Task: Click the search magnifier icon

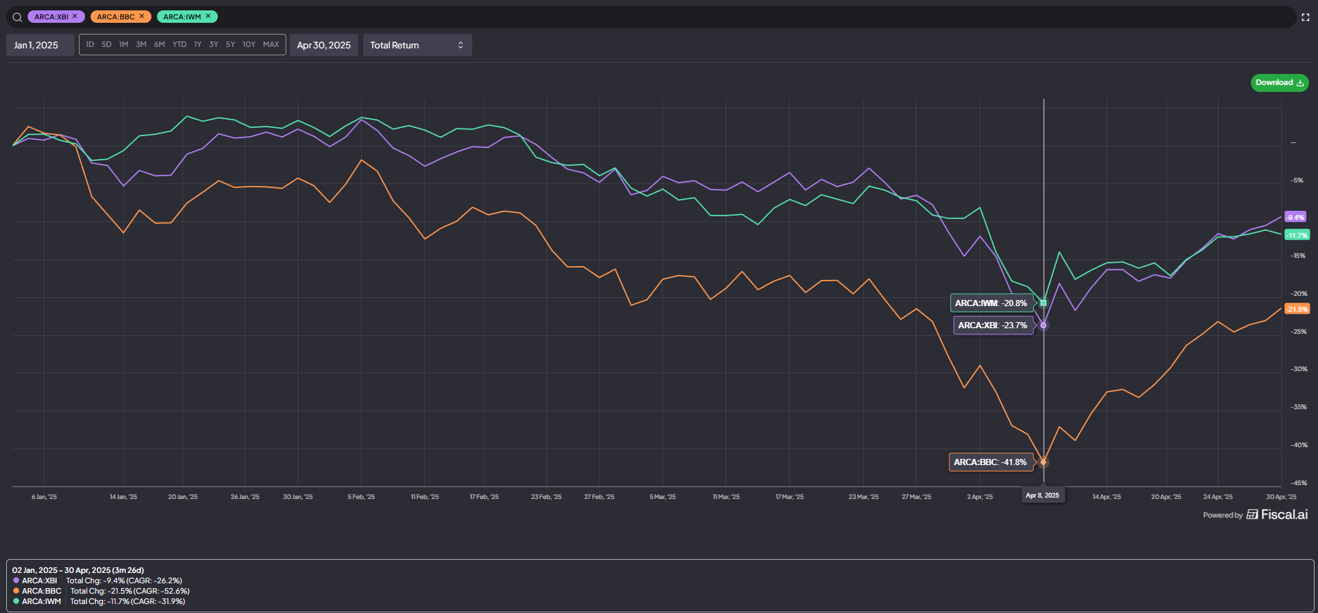Action: pos(17,17)
